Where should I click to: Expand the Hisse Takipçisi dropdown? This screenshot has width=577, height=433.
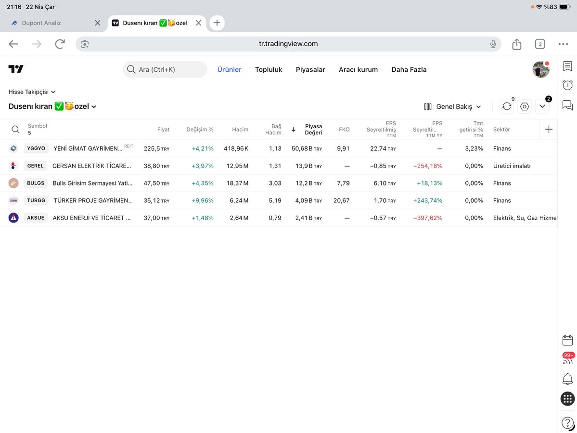(32, 92)
